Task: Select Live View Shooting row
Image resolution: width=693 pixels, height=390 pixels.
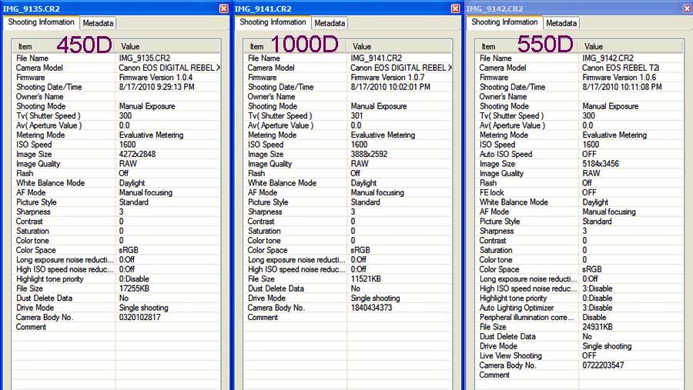Action: click(579, 355)
